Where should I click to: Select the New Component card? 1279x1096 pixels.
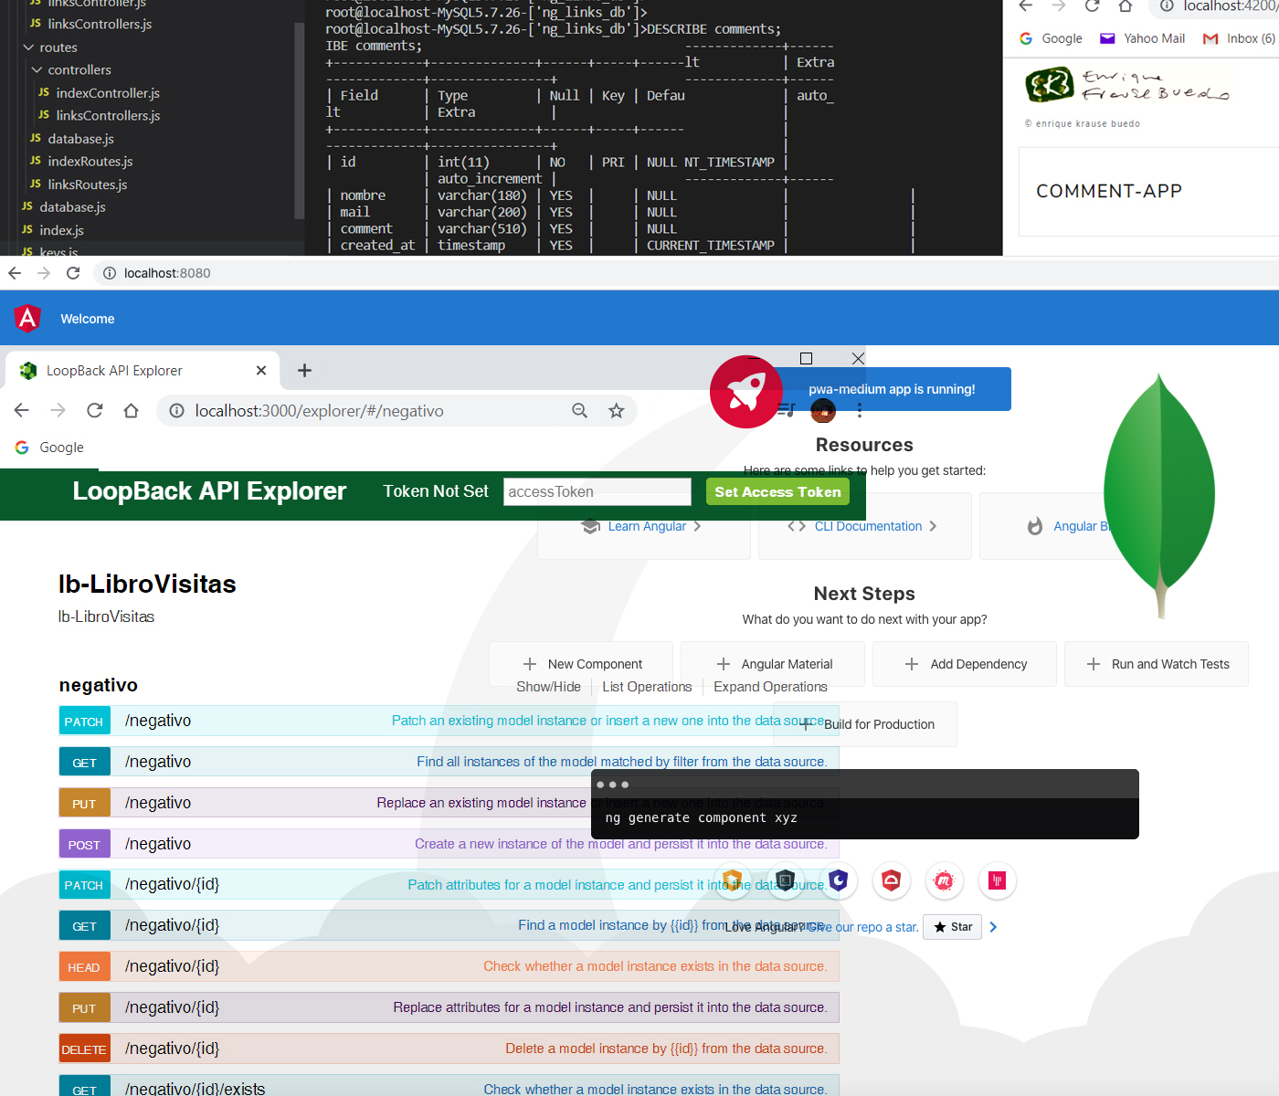tap(581, 664)
